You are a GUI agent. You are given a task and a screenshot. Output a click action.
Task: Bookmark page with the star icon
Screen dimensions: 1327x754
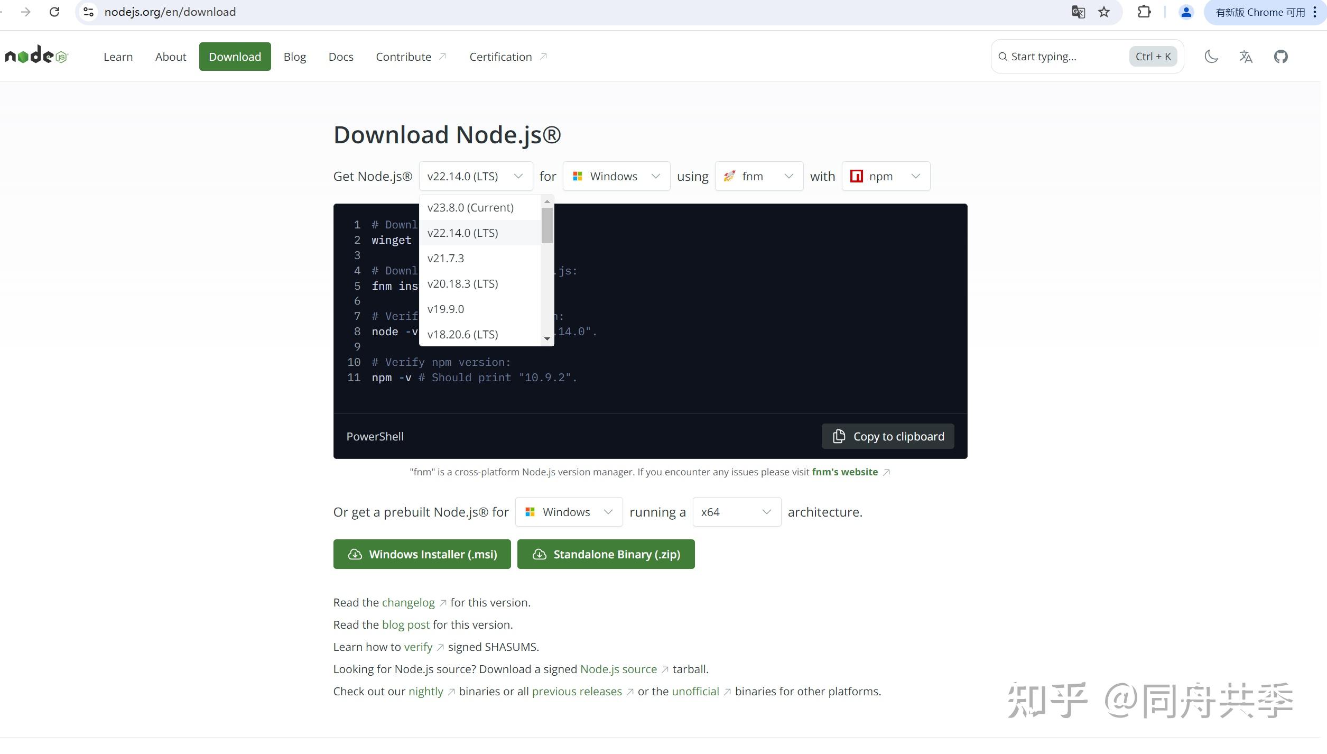click(x=1104, y=12)
